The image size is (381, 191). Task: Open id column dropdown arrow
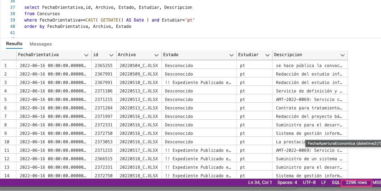[111, 55]
